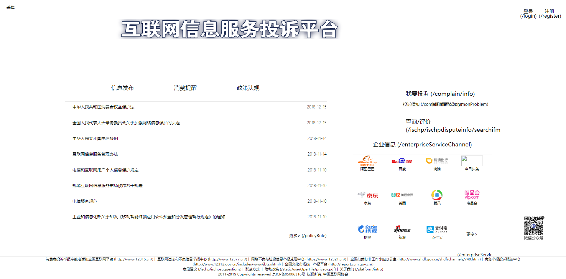Click the 登录 login link
The width and height of the screenshot is (566, 279).
click(528, 14)
